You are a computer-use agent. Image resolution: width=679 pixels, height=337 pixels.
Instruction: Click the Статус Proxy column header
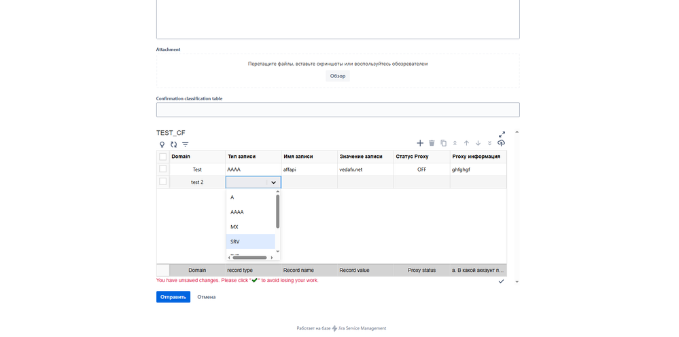pyautogui.click(x=422, y=157)
